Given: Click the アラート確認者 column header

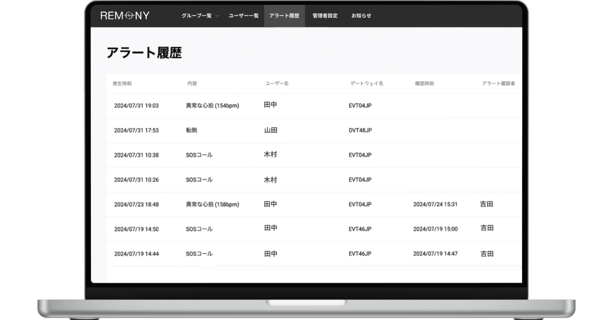Looking at the screenshot, I should pos(499,84).
